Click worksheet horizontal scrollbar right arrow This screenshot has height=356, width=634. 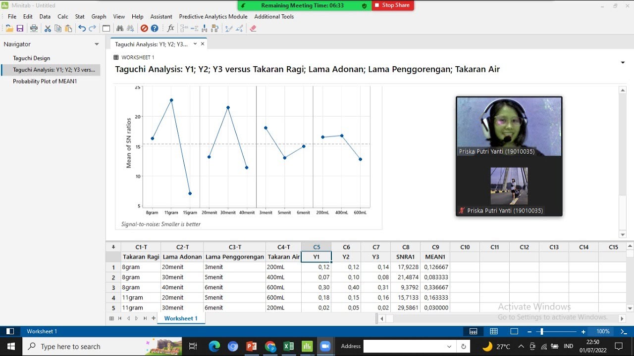click(623, 319)
